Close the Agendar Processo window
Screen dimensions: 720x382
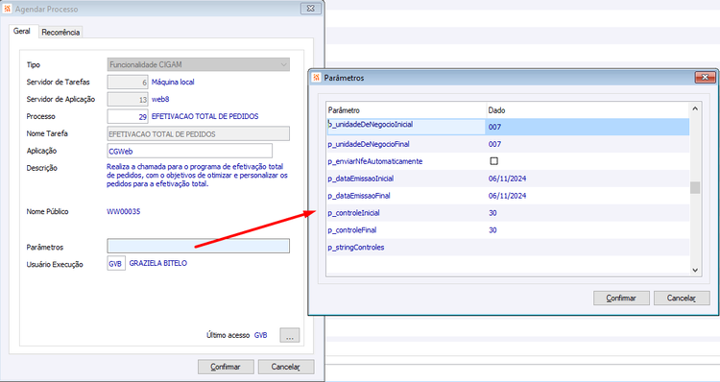pos(310,9)
